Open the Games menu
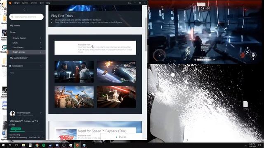The image size is (264, 148). tap(25, 3)
